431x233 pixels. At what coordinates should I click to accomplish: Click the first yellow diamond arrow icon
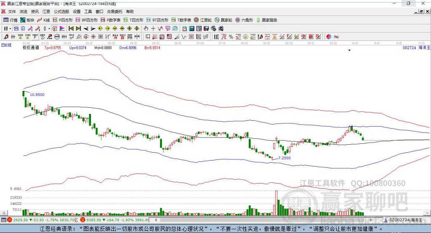click(100, 29)
